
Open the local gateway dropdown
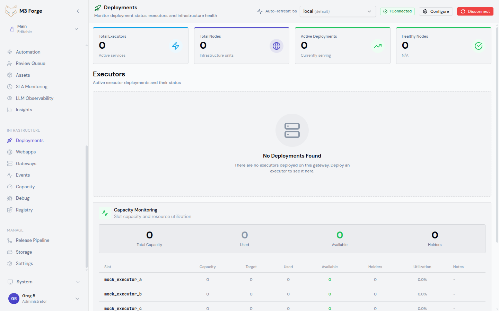tap(338, 11)
